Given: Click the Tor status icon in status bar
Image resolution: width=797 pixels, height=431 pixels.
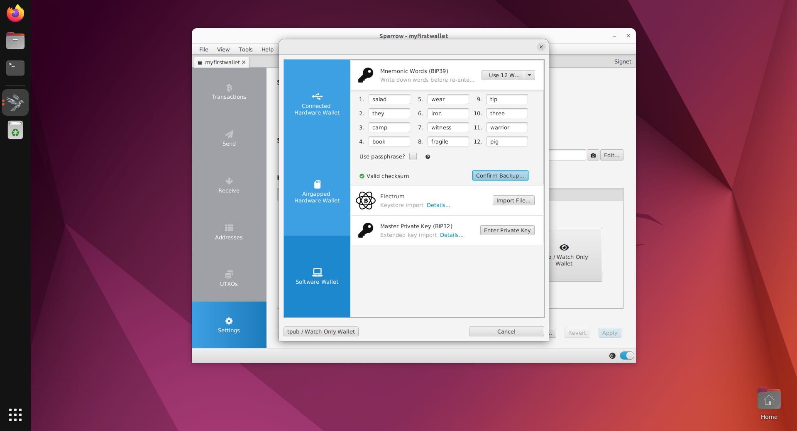Looking at the screenshot, I should (x=612, y=356).
